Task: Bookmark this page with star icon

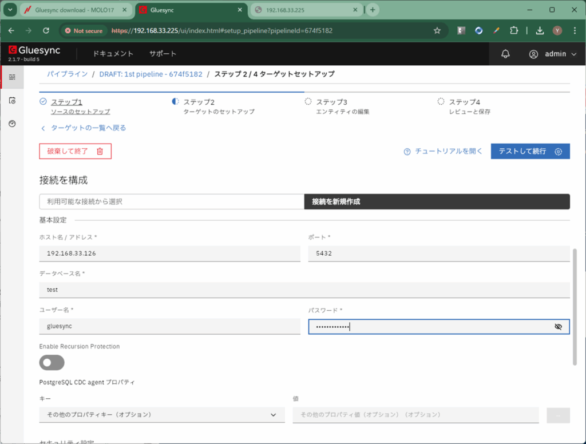Action: (x=437, y=31)
